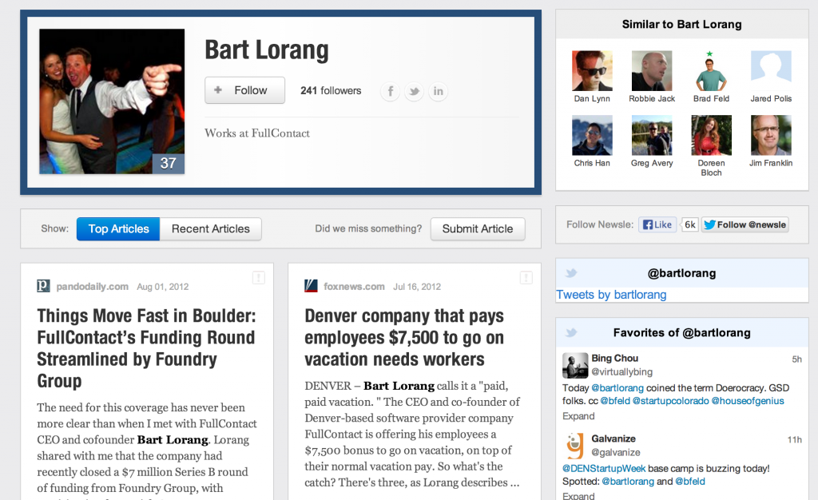The width and height of the screenshot is (818, 500).
Task: Click the Chris Han name label
Action: tap(592, 163)
